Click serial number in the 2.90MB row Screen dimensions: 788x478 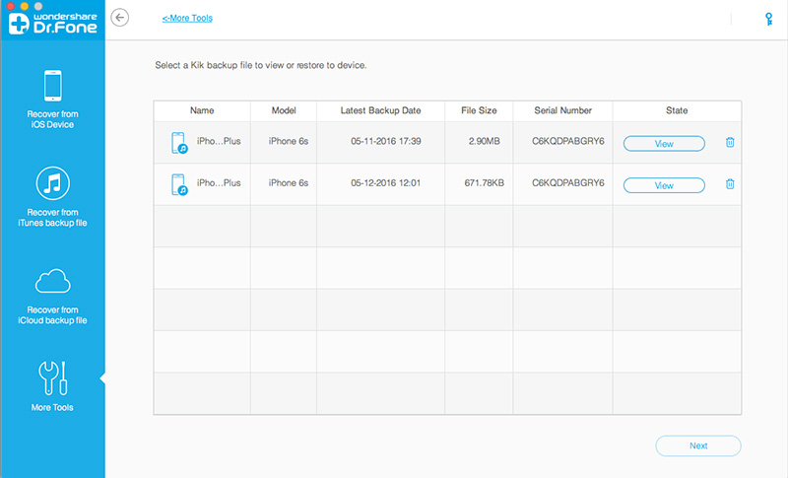[568, 141]
